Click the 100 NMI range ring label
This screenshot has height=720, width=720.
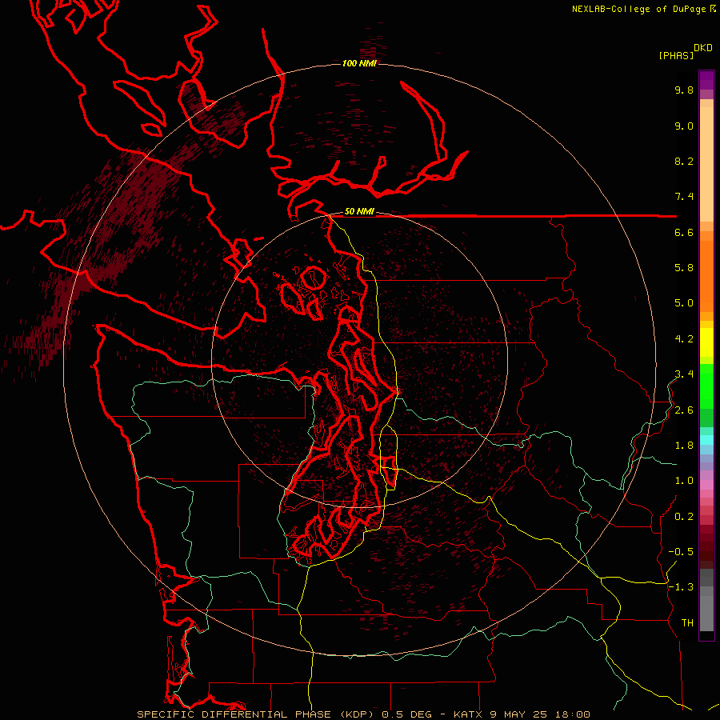point(359,63)
